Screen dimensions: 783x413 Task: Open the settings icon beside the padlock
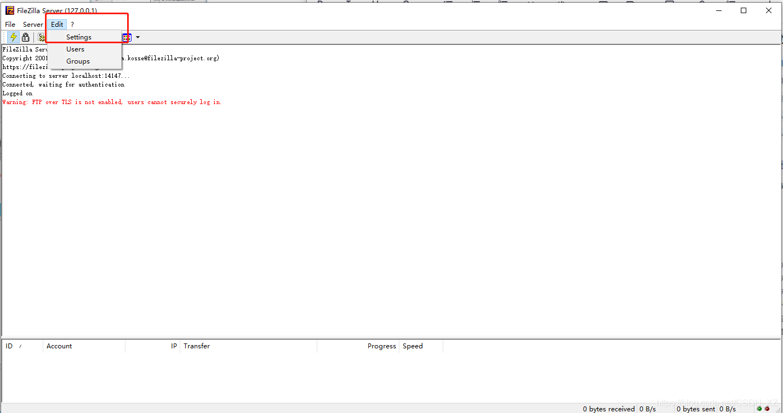click(x=41, y=37)
